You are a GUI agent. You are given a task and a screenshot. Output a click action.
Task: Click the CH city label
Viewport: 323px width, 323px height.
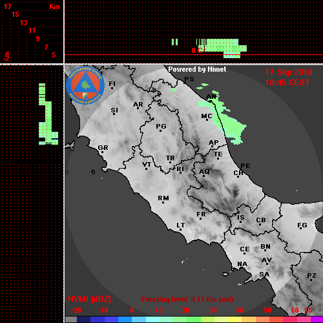point(238,173)
